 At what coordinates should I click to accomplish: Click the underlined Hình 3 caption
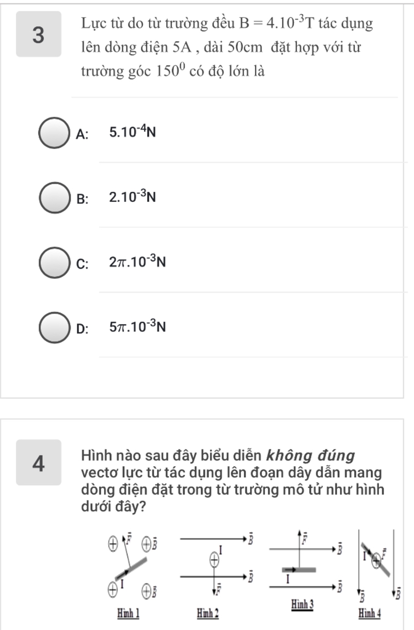point(302,605)
